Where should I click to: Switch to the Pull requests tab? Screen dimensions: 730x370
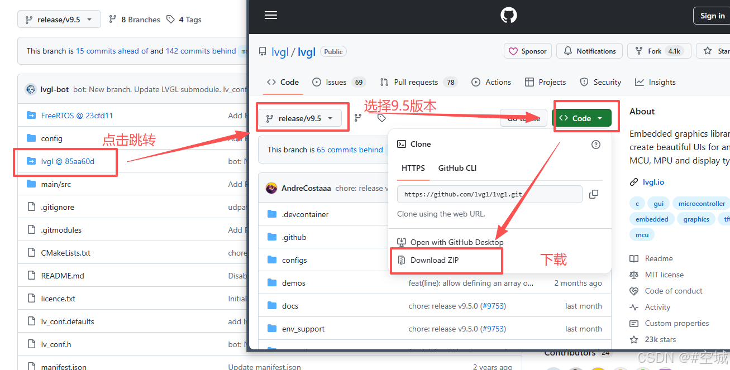[x=419, y=82]
